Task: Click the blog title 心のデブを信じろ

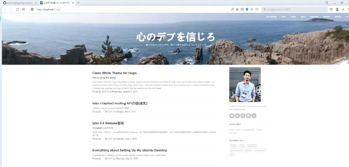Action: point(176,37)
